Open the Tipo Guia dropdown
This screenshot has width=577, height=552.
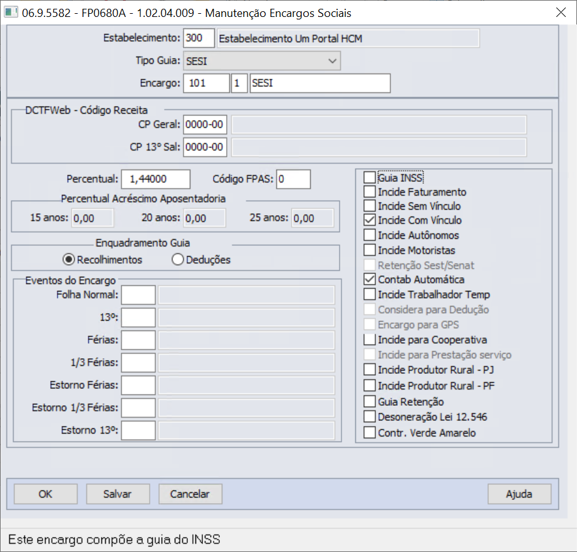click(262, 61)
